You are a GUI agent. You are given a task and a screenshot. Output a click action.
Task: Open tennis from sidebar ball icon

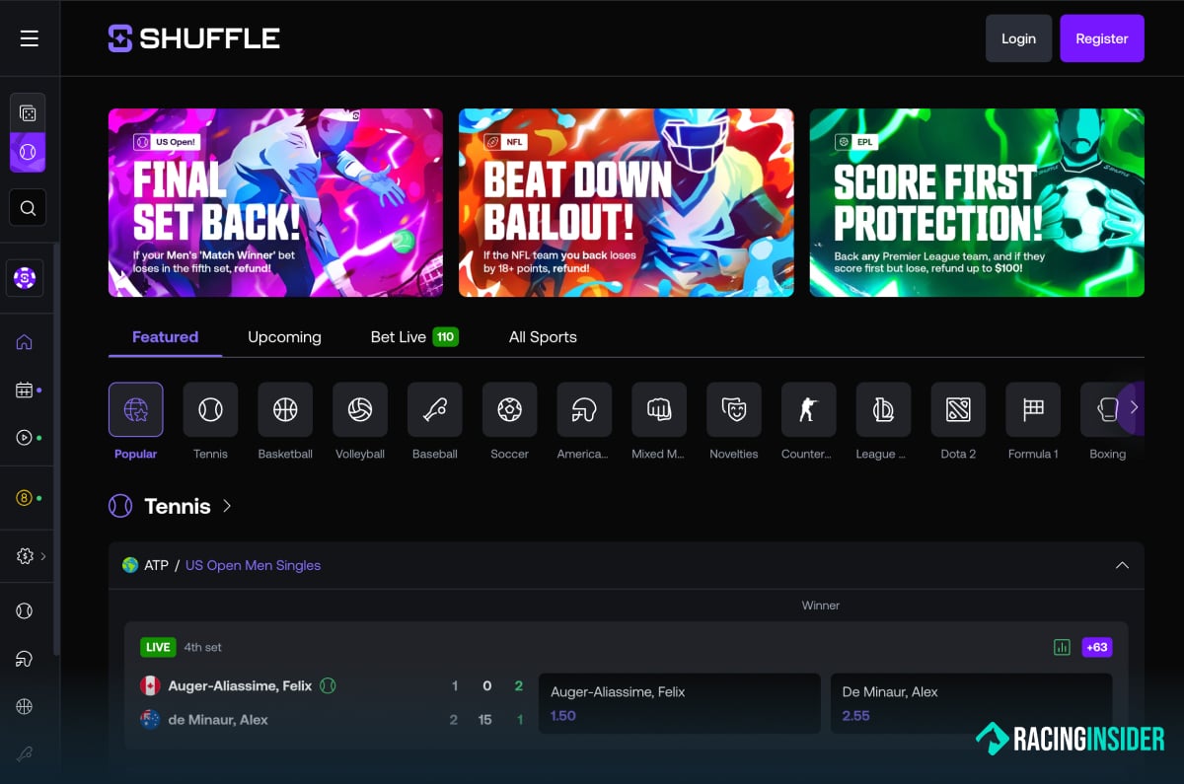click(x=25, y=611)
